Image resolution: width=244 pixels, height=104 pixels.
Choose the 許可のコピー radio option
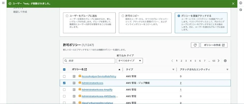(x=123, y=16)
